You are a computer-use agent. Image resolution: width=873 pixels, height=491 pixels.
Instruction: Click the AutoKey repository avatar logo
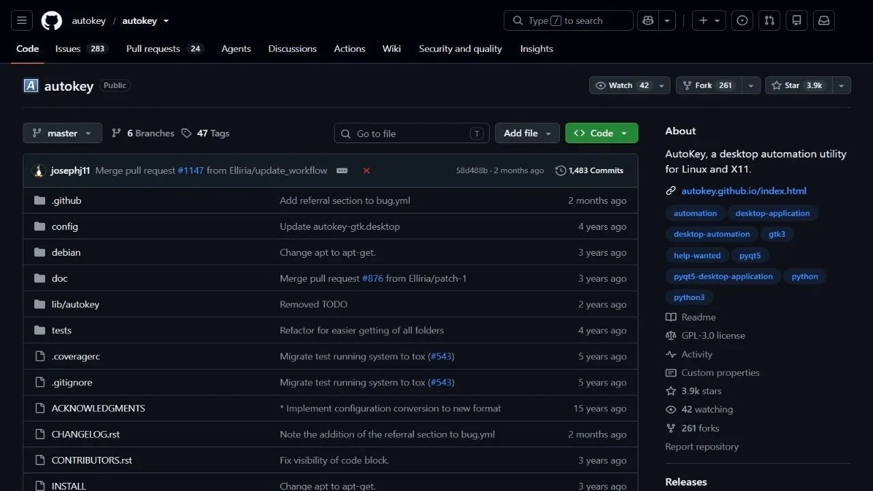click(x=31, y=85)
